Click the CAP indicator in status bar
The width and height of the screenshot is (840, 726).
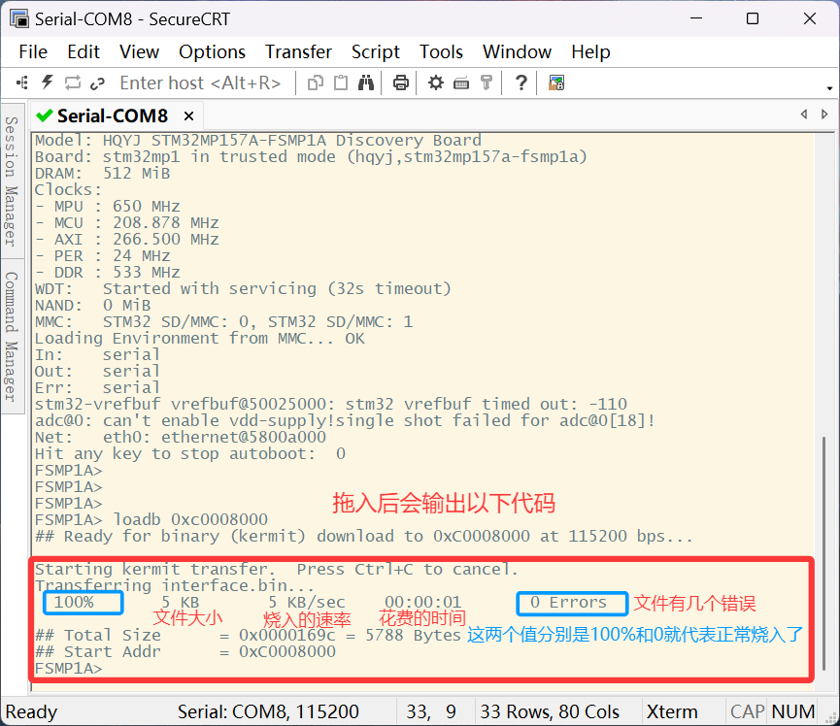tap(747, 711)
